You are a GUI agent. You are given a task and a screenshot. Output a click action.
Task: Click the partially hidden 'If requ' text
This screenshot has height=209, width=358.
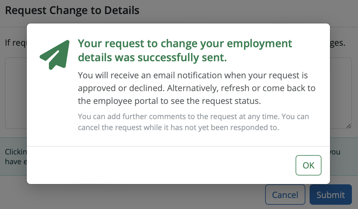[x=16, y=43]
